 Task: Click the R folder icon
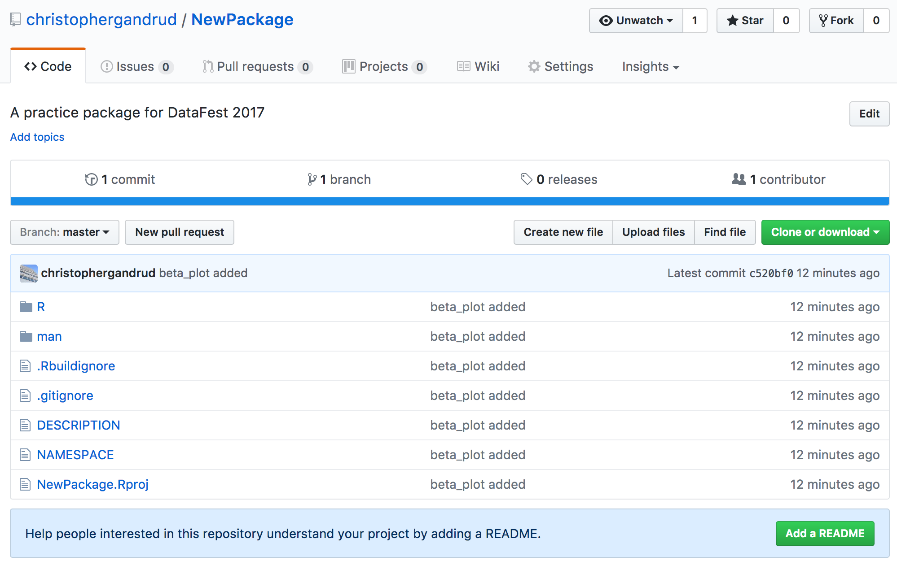[26, 307]
